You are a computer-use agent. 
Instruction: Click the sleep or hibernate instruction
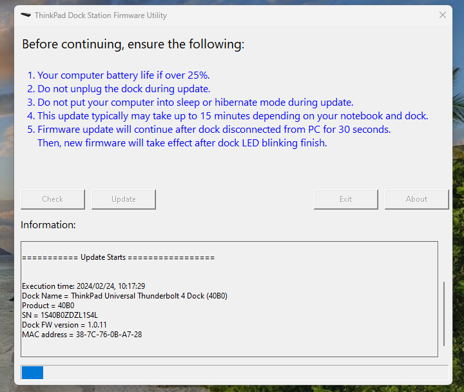190,103
